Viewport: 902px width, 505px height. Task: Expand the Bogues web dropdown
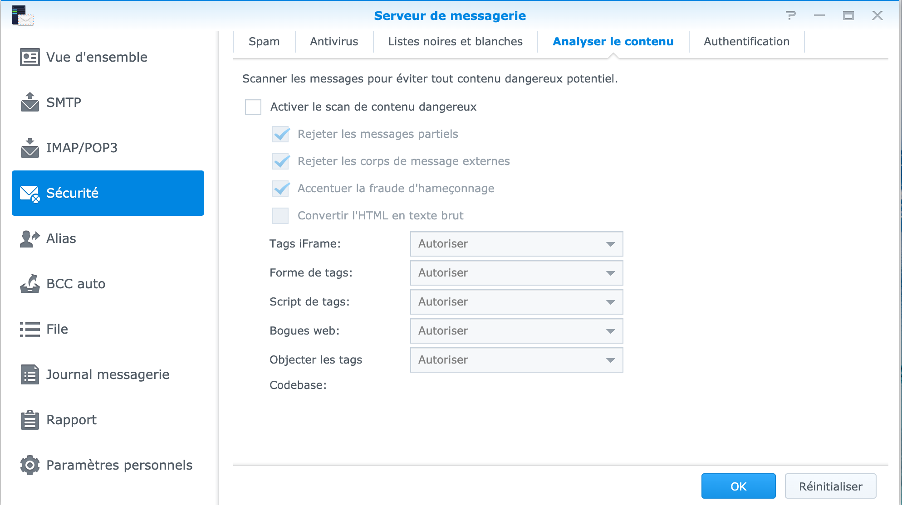516,331
